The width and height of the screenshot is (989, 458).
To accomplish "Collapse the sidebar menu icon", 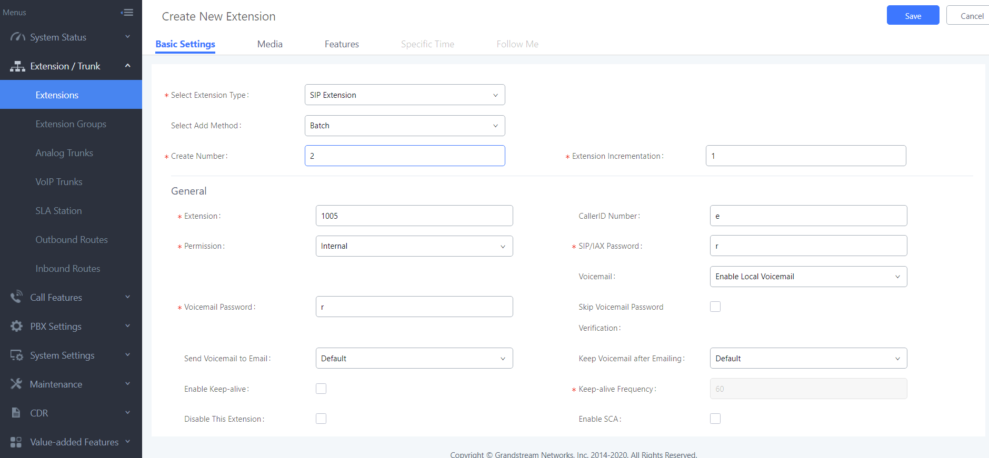I will click(x=127, y=12).
